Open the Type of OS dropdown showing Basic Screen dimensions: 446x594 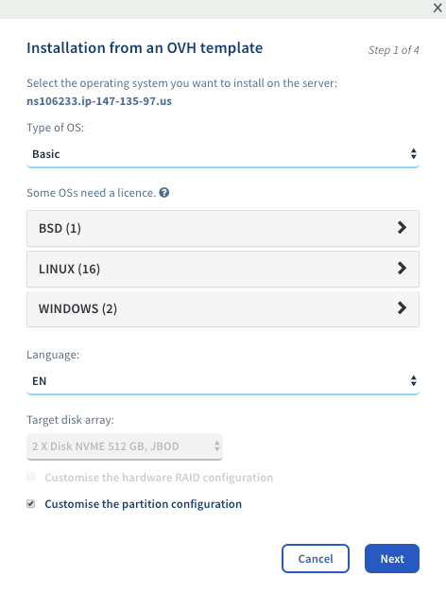click(223, 154)
